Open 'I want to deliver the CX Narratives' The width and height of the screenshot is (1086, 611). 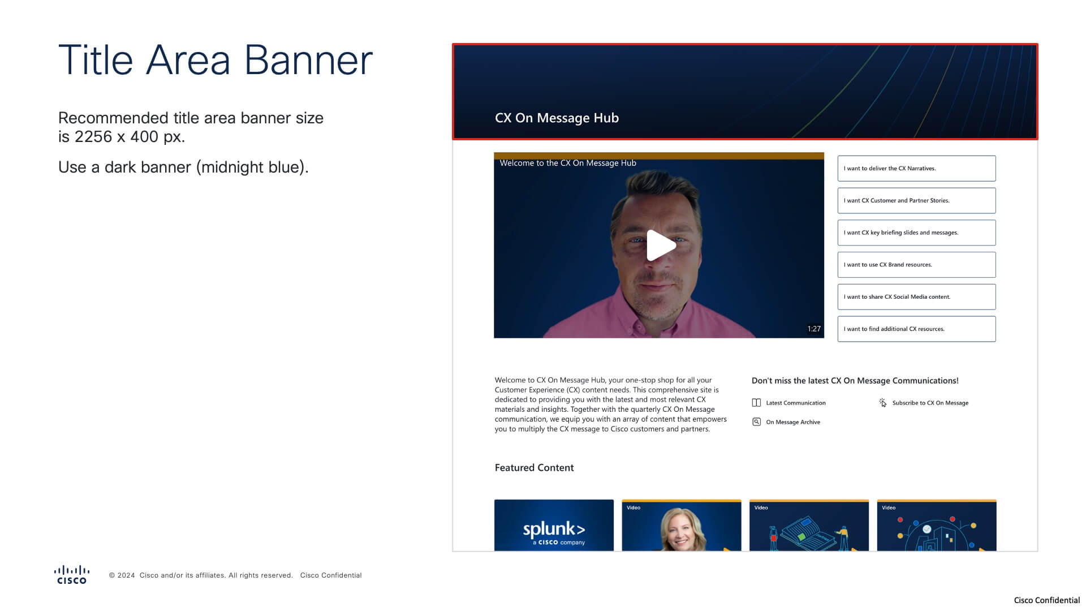click(x=916, y=168)
